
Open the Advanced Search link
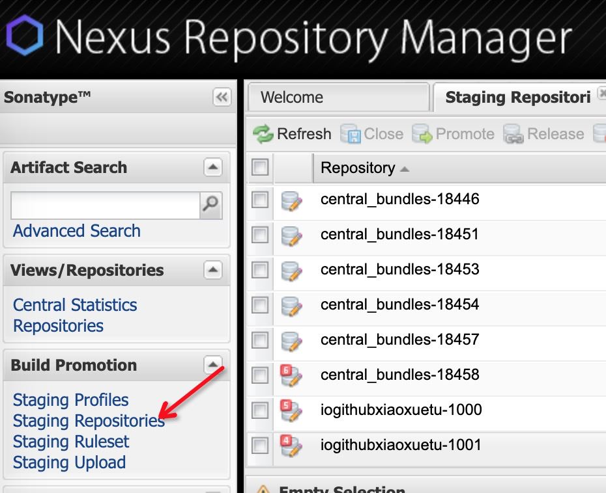point(76,231)
